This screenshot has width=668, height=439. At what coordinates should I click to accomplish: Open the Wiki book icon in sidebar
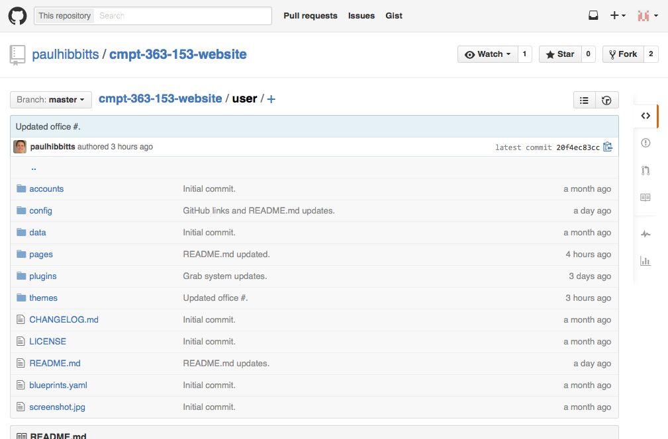[x=645, y=198]
